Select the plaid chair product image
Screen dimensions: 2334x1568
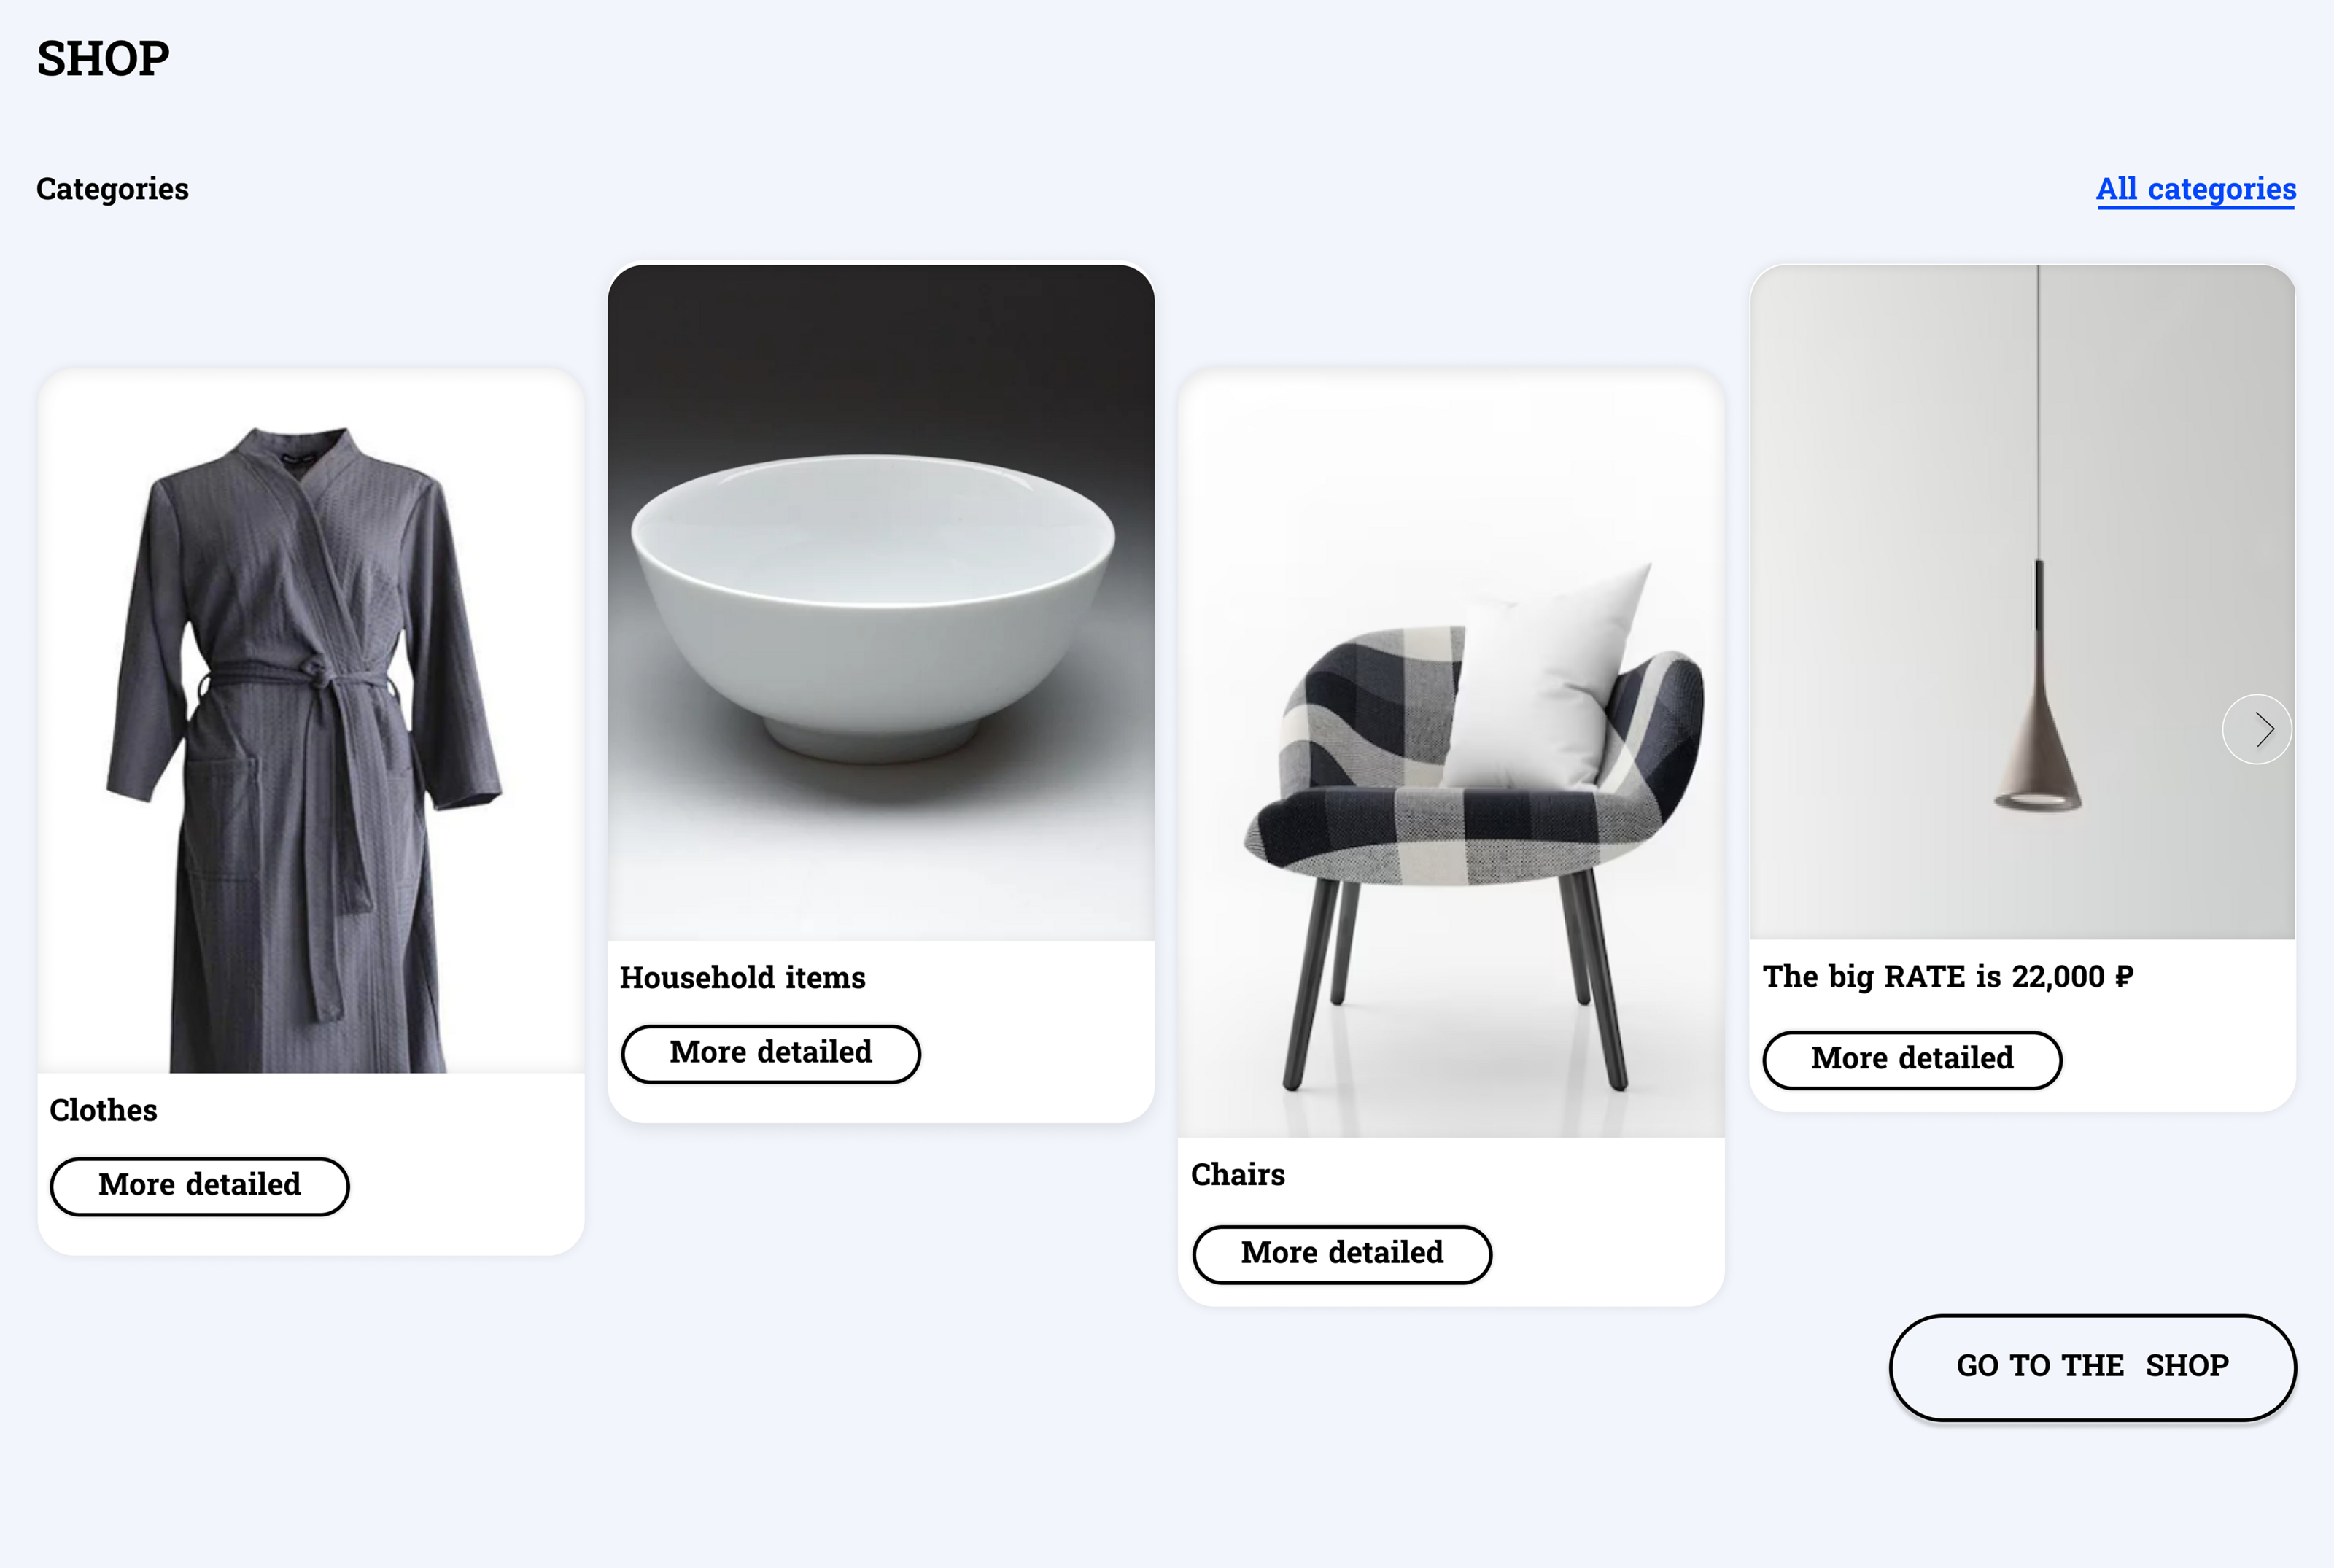coord(1451,752)
